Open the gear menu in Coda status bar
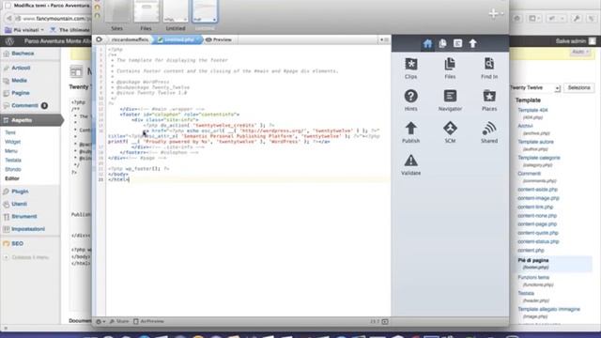This screenshot has height=338, width=601. point(100,321)
